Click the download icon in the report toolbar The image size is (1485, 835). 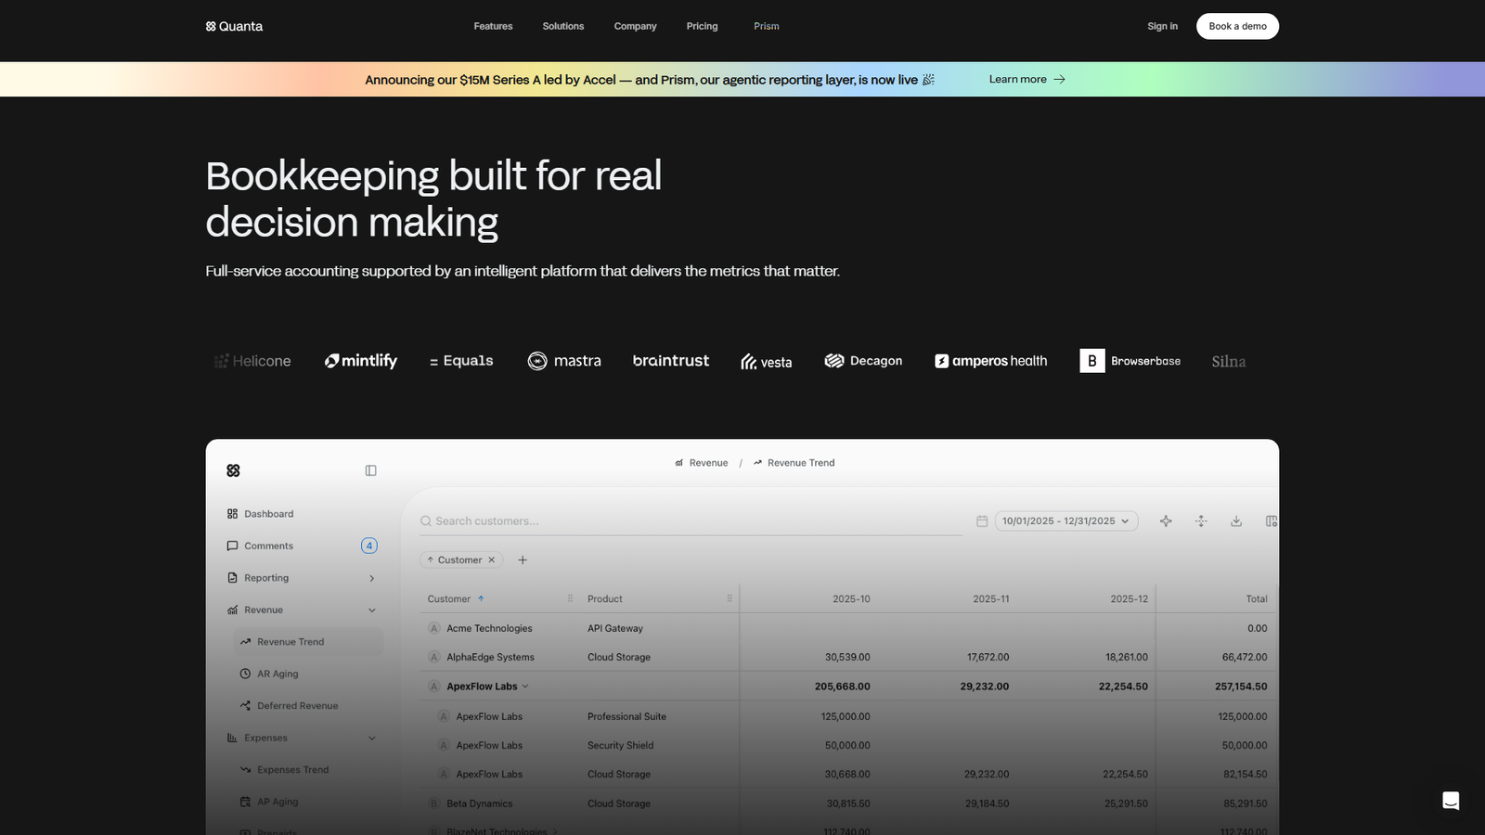(1236, 520)
